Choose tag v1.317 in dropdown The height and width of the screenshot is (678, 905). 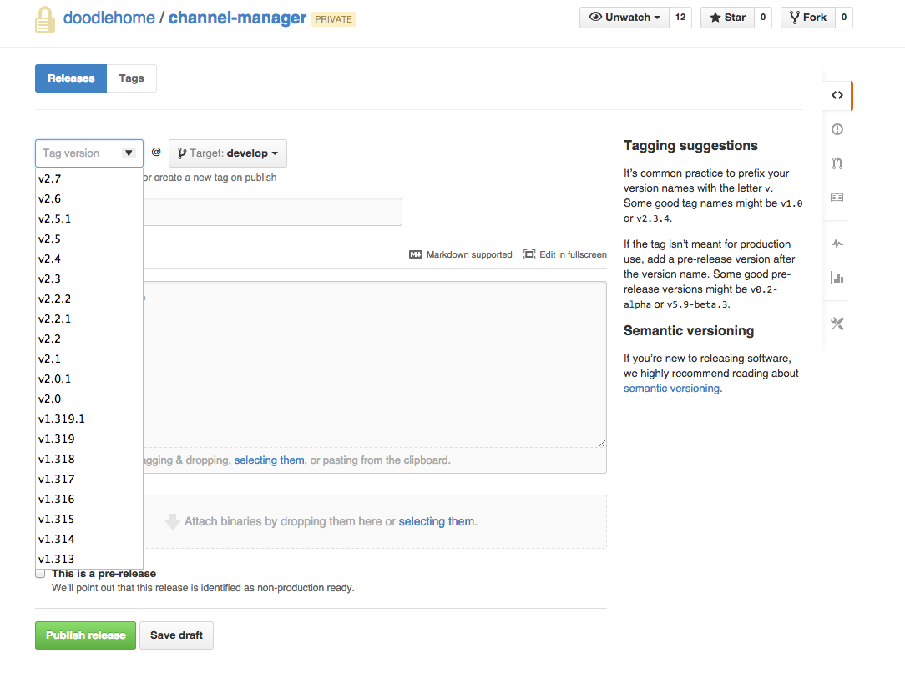coord(88,479)
